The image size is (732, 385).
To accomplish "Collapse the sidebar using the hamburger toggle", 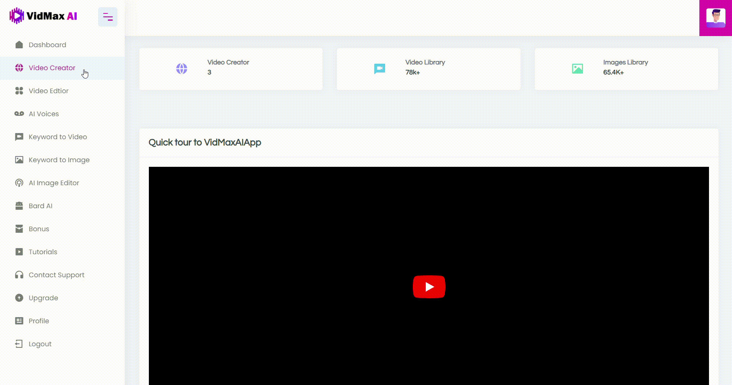I will (108, 17).
